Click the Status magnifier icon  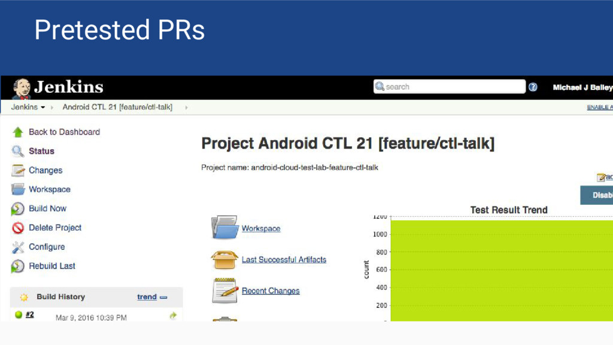coord(17,151)
